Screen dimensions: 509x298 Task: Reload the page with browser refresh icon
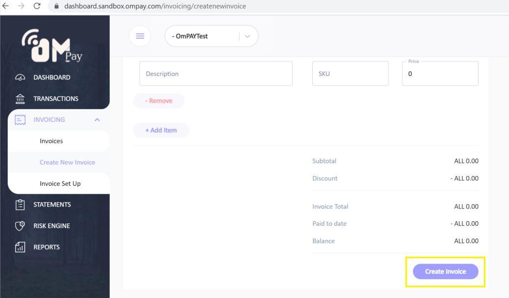37,6
